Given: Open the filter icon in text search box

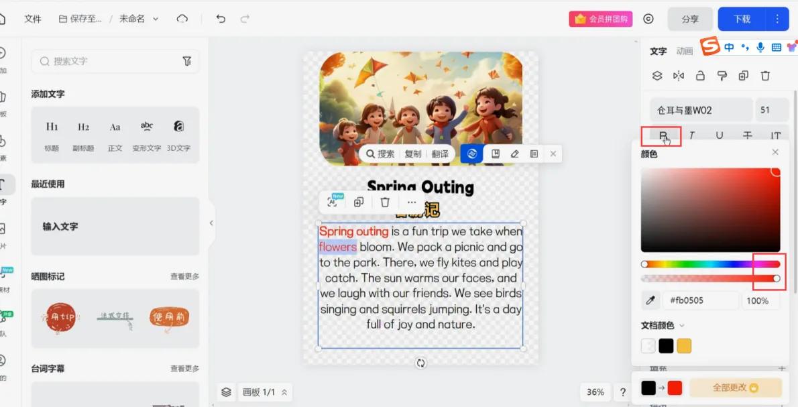Looking at the screenshot, I should point(187,61).
